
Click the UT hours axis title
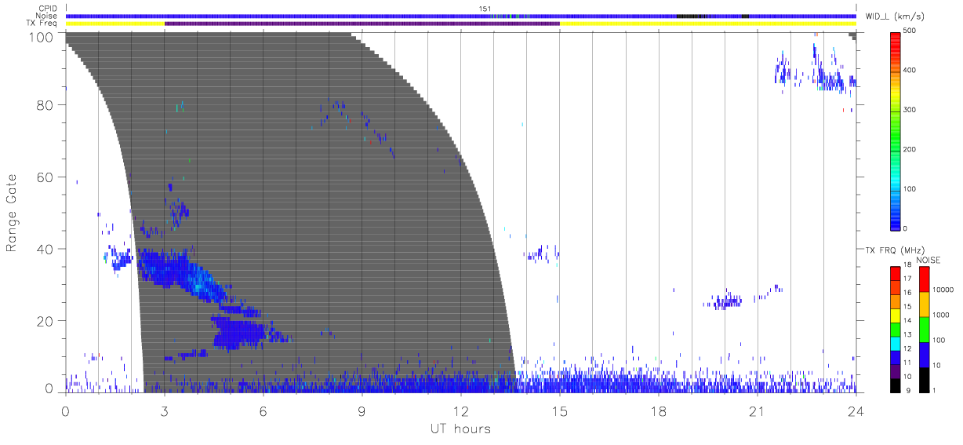click(x=460, y=429)
